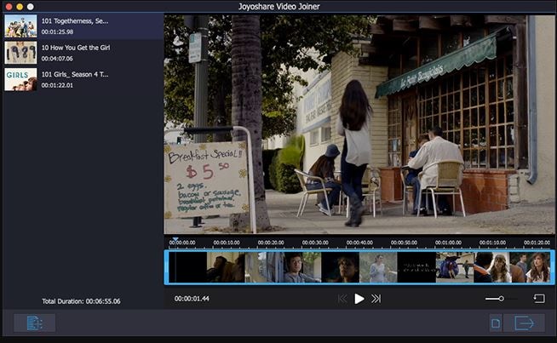557x343 pixels.
Task: Click the black title-card frame in filmstrip
Action: coord(416,267)
